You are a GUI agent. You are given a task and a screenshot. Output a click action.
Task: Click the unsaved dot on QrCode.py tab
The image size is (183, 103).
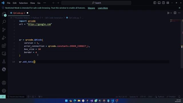click(x=27, y=13)
